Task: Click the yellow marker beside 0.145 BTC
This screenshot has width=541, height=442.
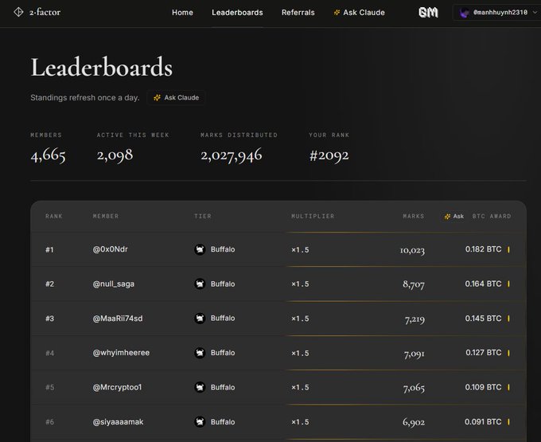Action: click(508, 318)
